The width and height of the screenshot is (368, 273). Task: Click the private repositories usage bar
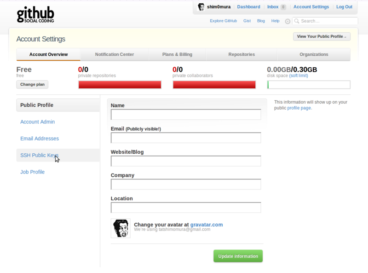tap(120, 85)
